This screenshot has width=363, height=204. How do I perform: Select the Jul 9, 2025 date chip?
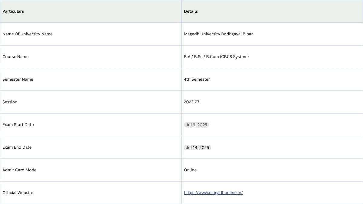(x=196, y=125)
